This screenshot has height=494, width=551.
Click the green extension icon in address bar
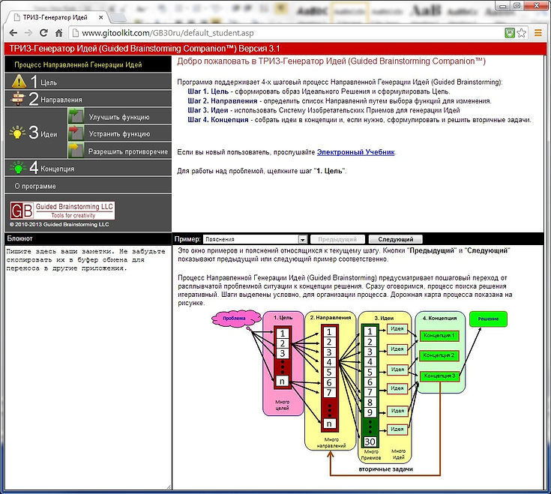pos(510,33)
